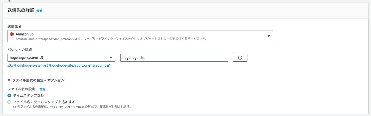This screenshot has height=116, width=371.
Task: Collapse the ファイル形式の設定 section
Action: tap(9, 80)
